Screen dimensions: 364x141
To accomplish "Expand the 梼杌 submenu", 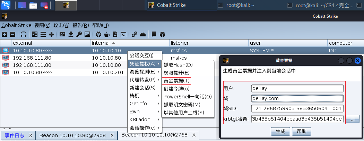I will click(x=145, y=96).
